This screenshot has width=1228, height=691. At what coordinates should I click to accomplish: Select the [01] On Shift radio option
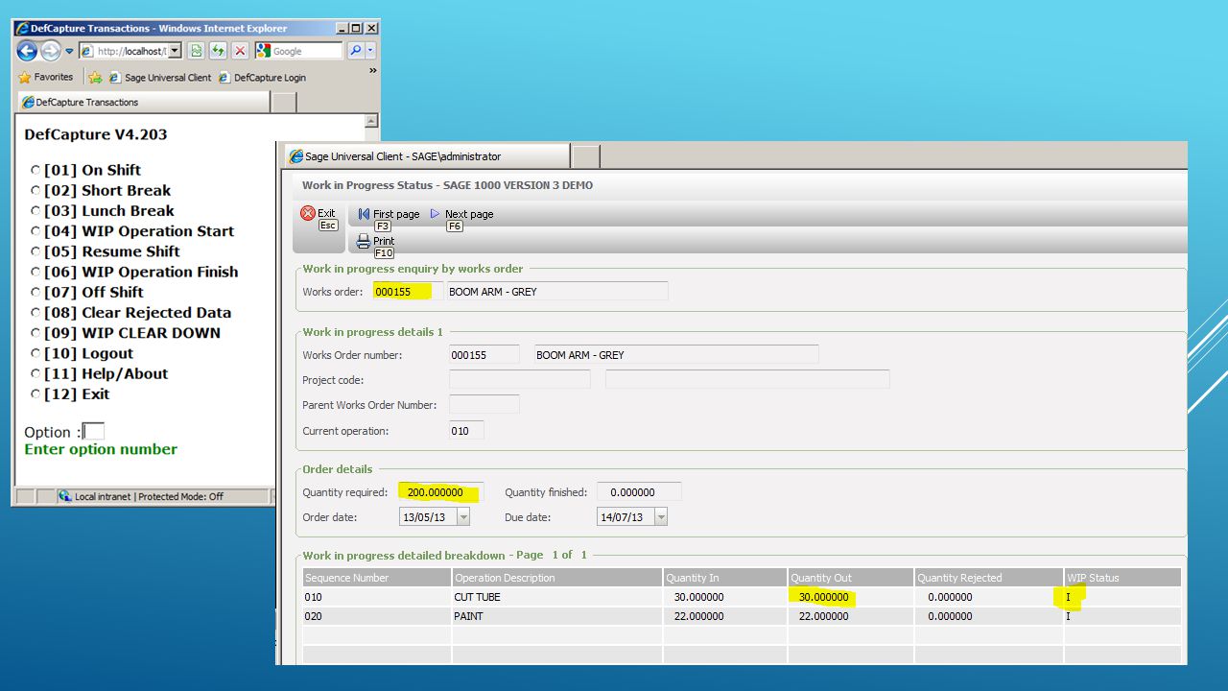coord(35,170)
